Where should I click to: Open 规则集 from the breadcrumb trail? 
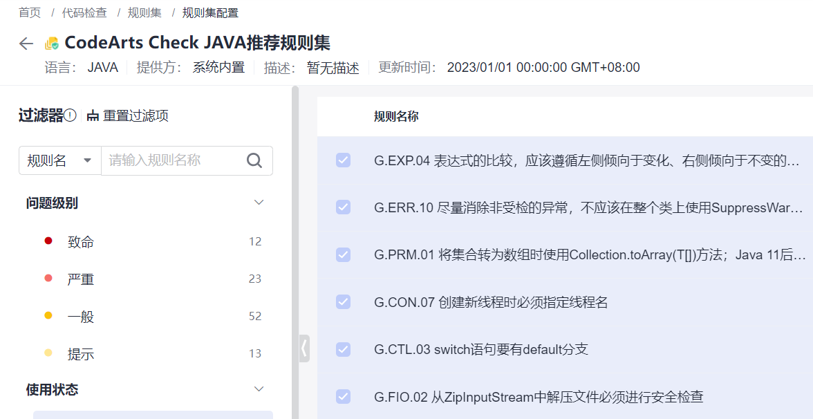144,12
